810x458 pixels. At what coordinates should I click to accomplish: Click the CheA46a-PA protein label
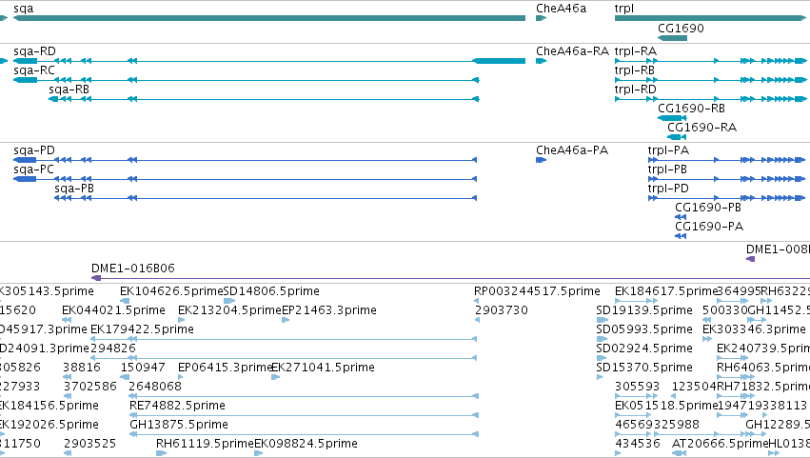coord(572,150)
